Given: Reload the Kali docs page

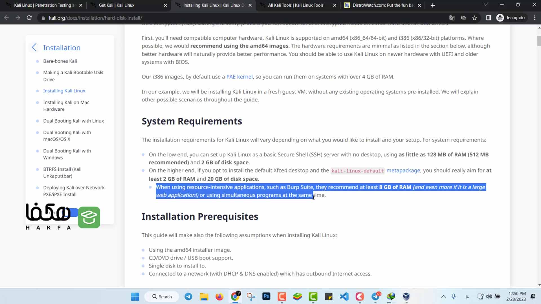Looking at the screenshot, I should [29, 18].
